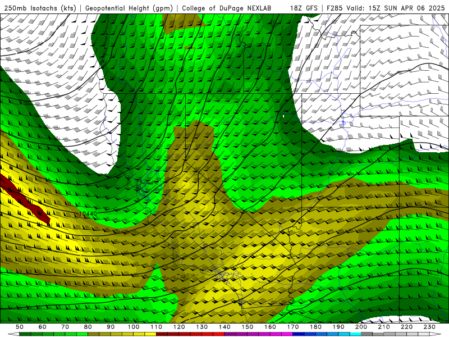The width and height of the screenshot is (449, 337).
Task: Click the "170" knot legend value
Action: coord(293,327)
